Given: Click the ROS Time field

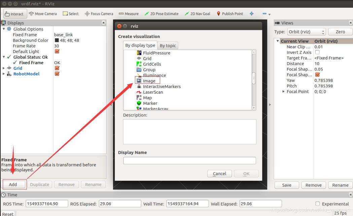Looking at the screenshot, I should click(47, 204).
